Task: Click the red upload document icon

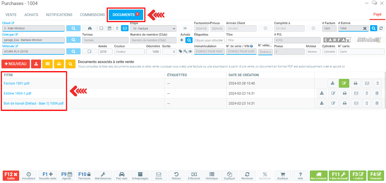Action: click(x=36, y=64)
